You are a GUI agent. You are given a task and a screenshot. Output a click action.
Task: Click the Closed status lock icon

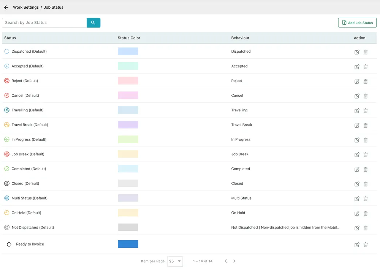pos(7,183)
